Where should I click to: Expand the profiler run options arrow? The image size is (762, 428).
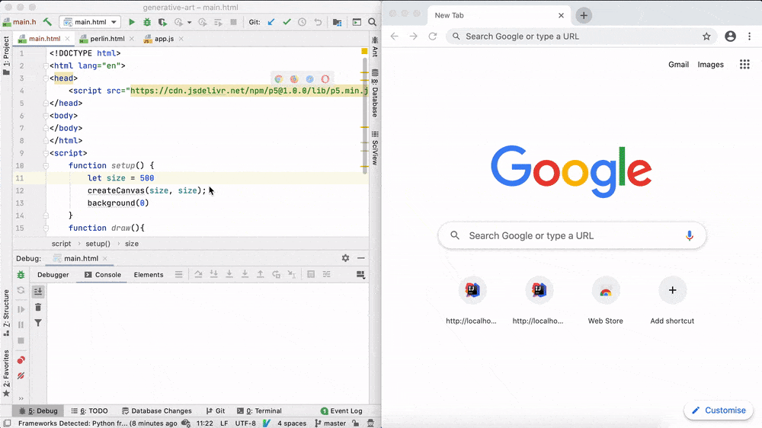pyautogui.click(x=190, y=22)
